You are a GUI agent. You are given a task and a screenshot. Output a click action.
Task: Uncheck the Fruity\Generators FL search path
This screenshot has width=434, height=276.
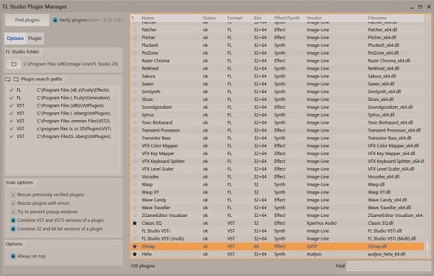pos(11,98)
